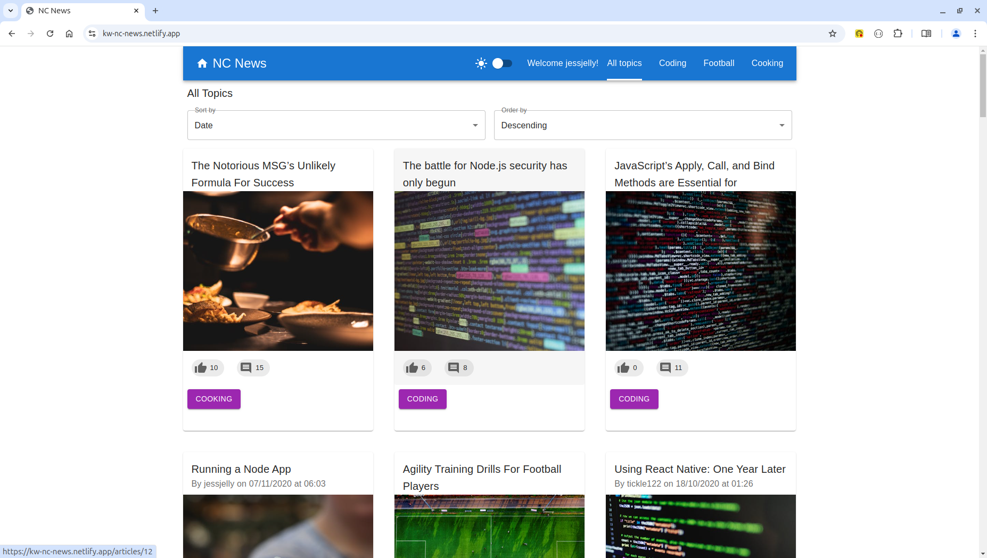Click comments icon on JavaScript Apply article
Image resolution: width=987 pixels, height=558 pixels.
click(x=665, y=368)
